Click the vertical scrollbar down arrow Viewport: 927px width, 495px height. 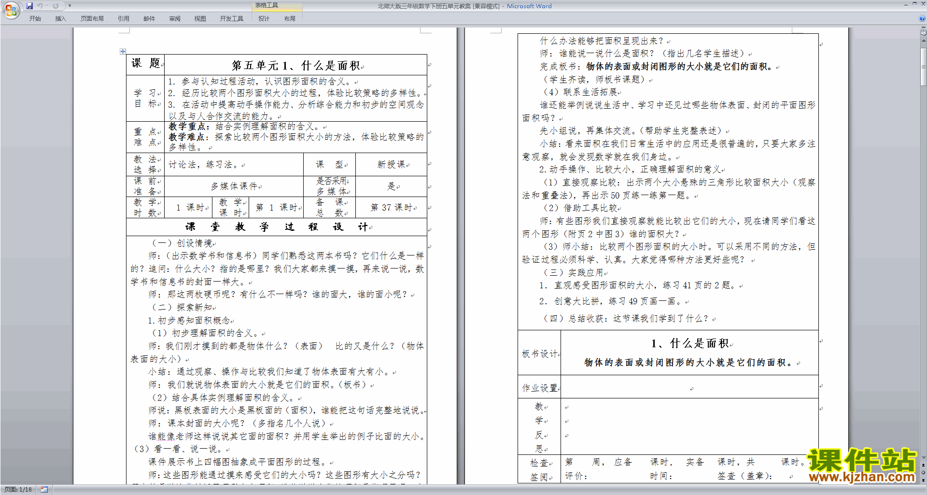click(923, 458)
